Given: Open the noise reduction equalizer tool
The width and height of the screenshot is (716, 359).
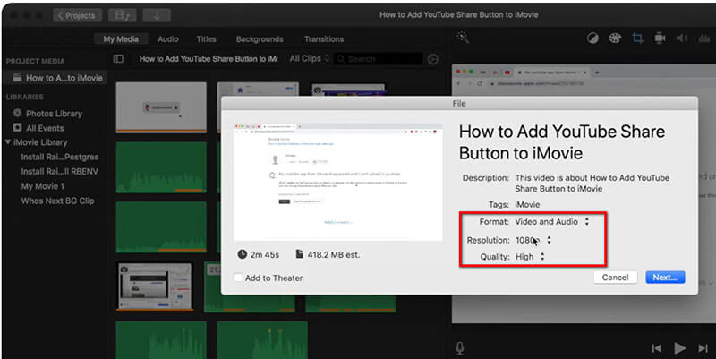Looking at the screenshot, I should point(703,38).
